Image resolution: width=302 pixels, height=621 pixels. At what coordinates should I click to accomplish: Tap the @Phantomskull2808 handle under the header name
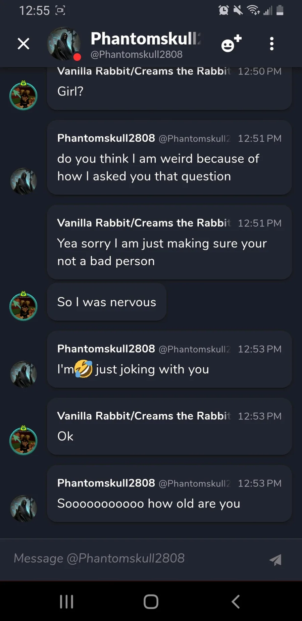click(137, 54)
